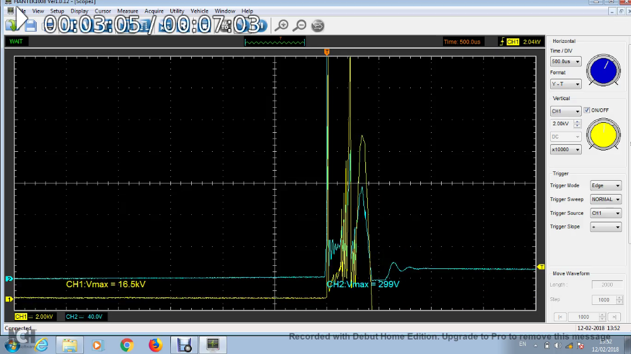Click the CH2 40.0V channel label

[84, 316]
